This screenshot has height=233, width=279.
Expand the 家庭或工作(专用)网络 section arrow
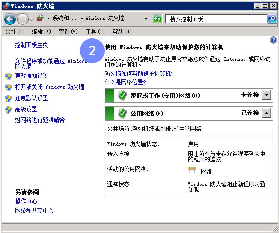267,95
